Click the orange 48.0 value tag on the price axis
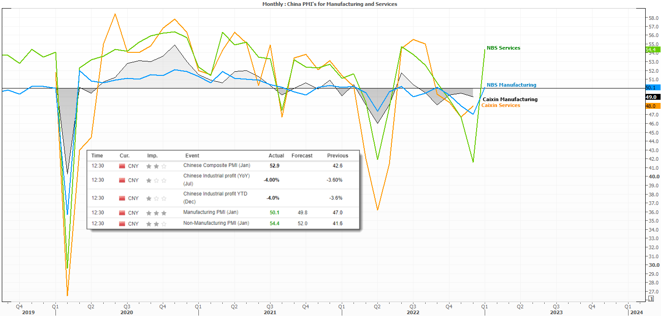Screen dimensions: 661x316 652,106
